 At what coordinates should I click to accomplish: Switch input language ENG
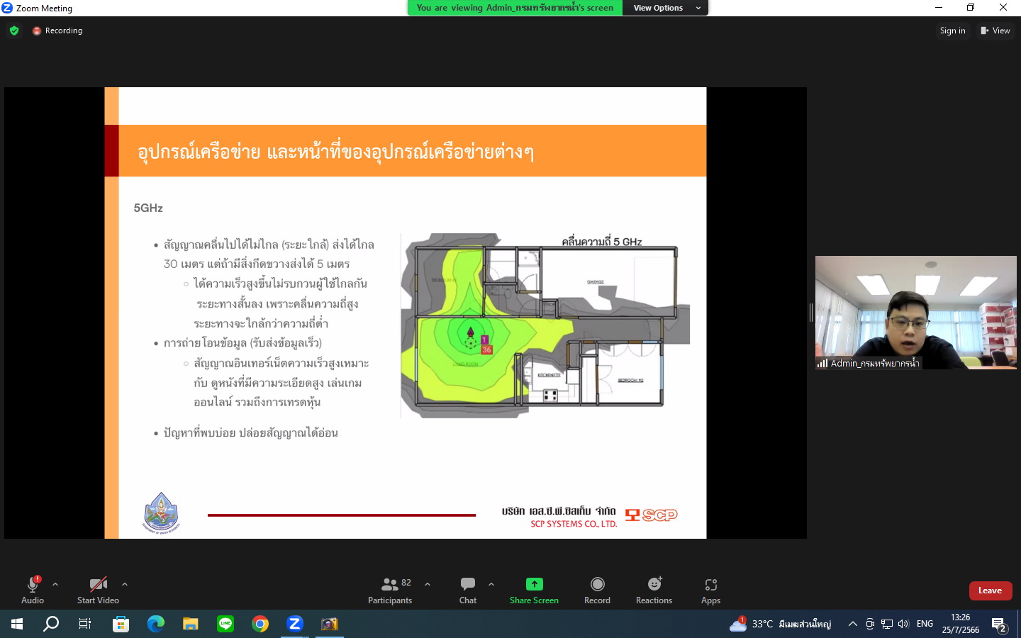pos(925,624)
